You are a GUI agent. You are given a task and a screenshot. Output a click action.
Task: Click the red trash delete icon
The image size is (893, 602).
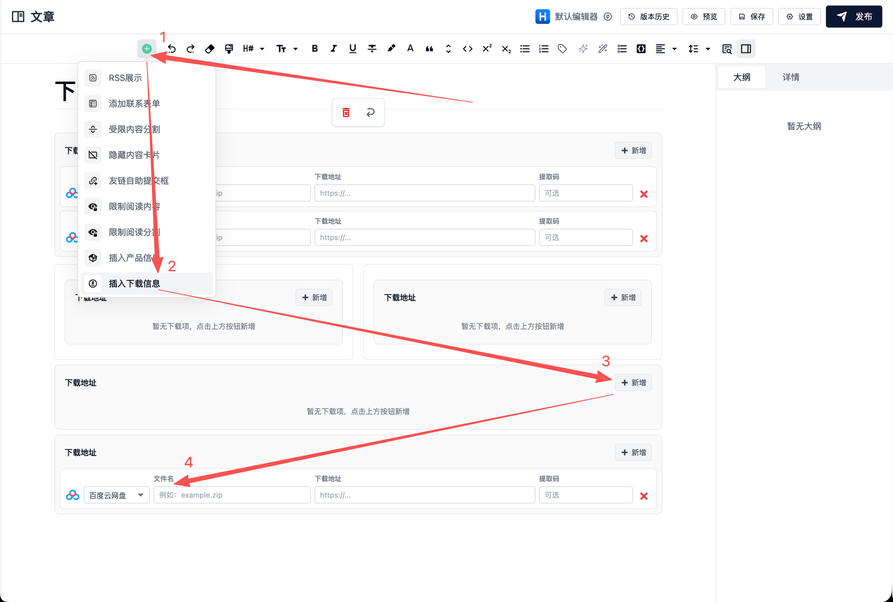346,112
